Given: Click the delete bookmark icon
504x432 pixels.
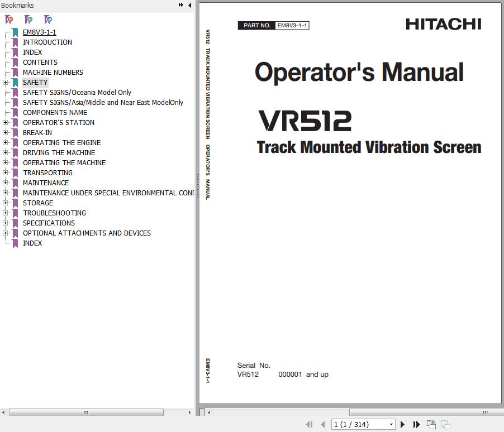Looking at the screenshot, I should point(9,20).
